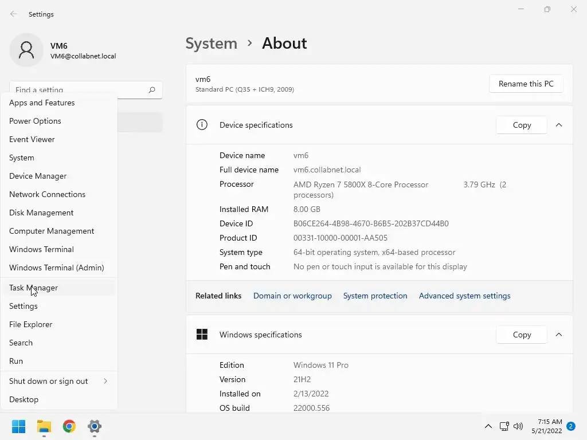Image resolution: width=587 pixels, height=440 pixels.
Task: Navigate to System breadcrumb
Action: point(212,44)
